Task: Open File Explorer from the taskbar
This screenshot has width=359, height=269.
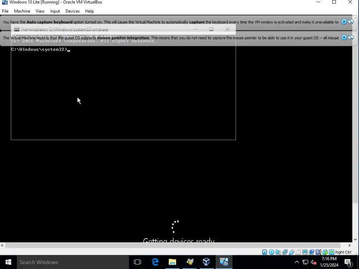Action: pyautogui.click(x=172, y=262)
